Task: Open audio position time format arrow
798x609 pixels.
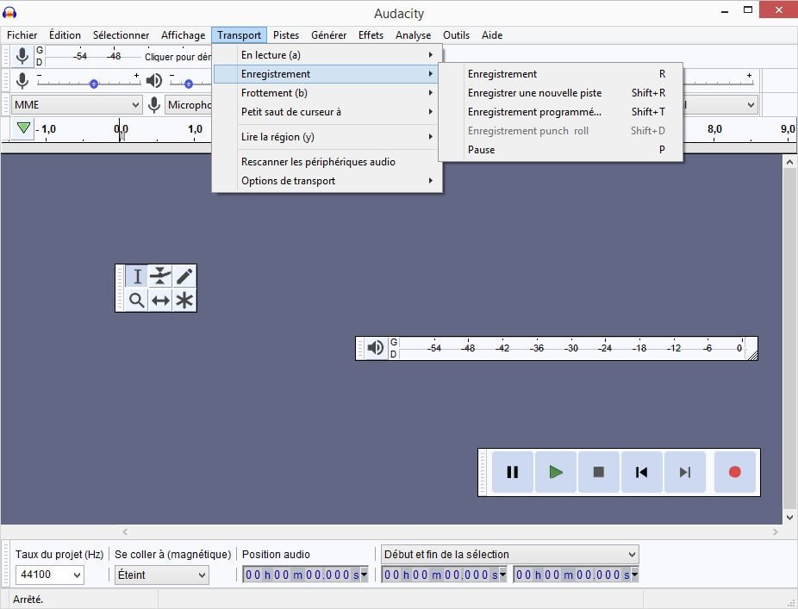Action: (365, 575)
